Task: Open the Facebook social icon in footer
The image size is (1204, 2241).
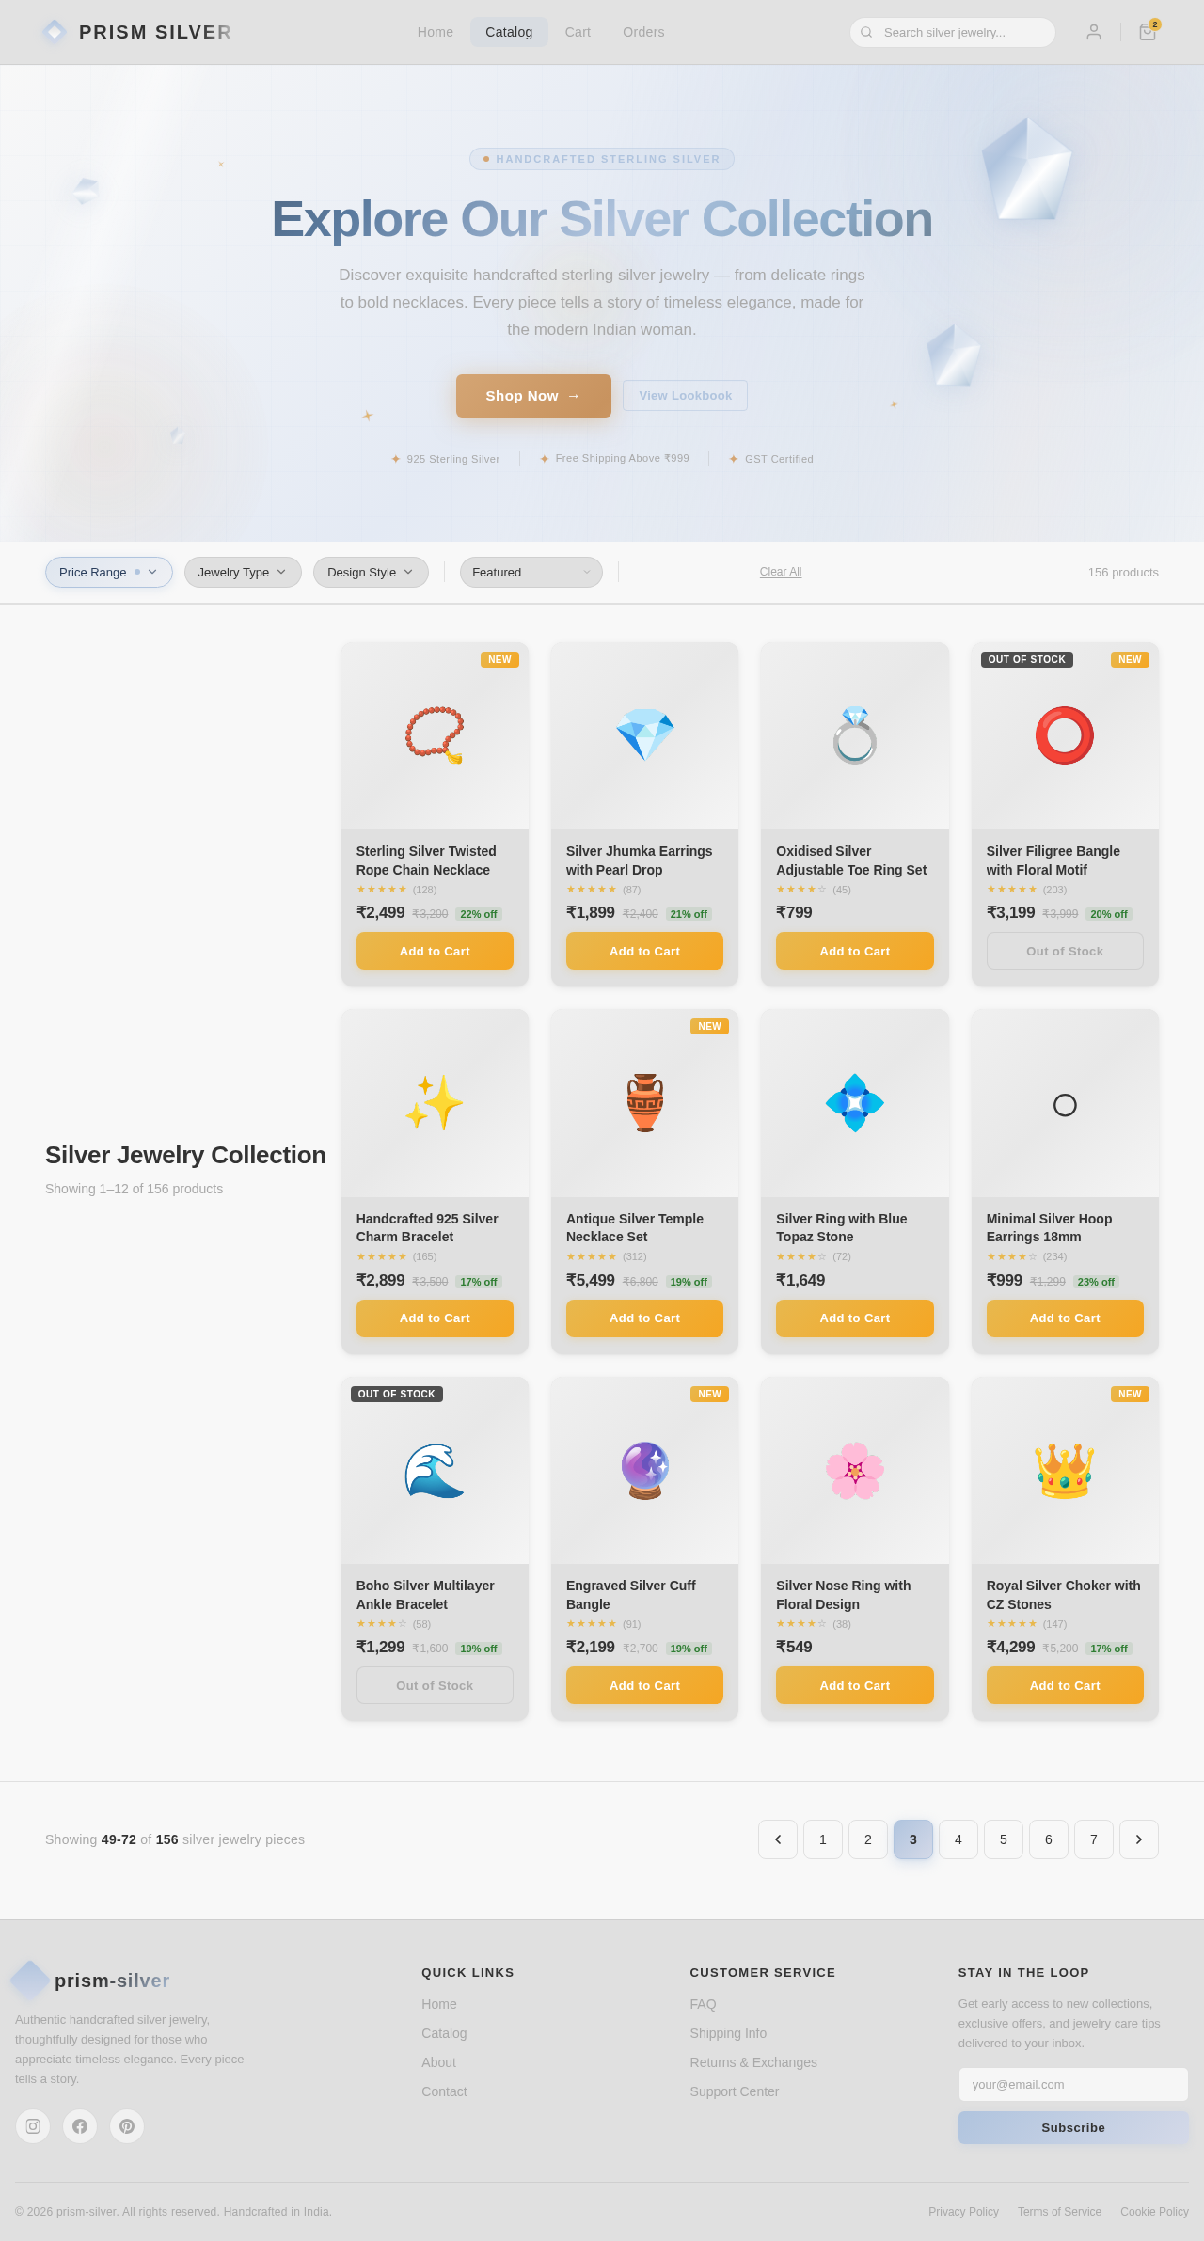Action: (80, 2126)
